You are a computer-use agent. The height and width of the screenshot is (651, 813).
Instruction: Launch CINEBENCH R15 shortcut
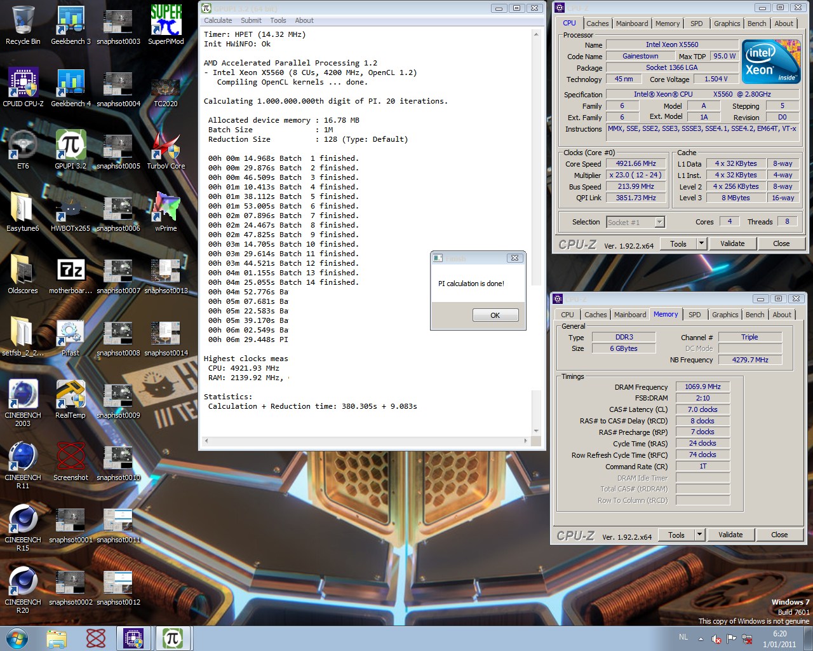23,528
